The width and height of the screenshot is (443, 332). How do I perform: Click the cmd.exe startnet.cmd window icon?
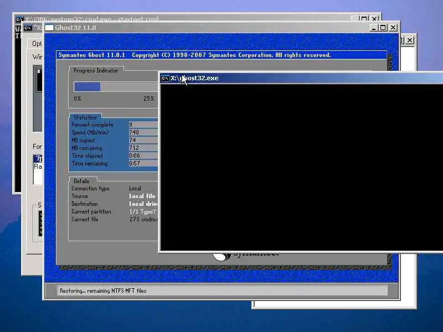(19, 19)
